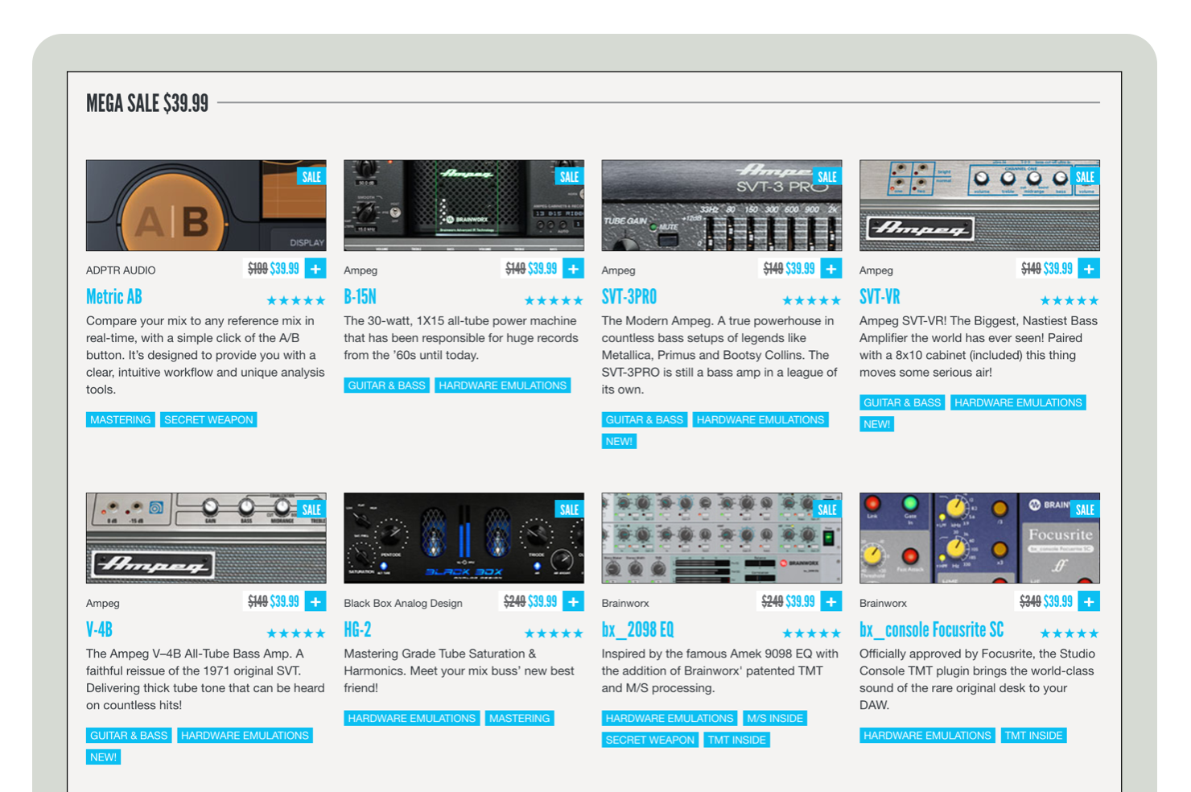Image resolution: width=1191 pixels, height=792 pixels.
Task: Select the NEW! tag under SVT-3PRO
Action: (619, 441)
